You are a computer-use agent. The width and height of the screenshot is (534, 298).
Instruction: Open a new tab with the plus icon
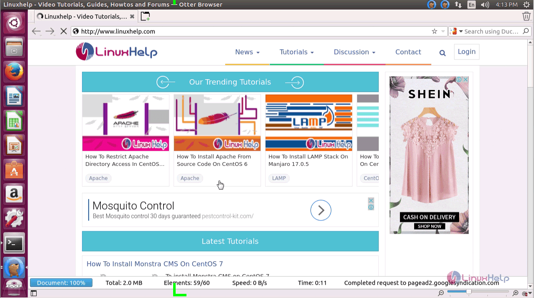click(x=145, y=16)
